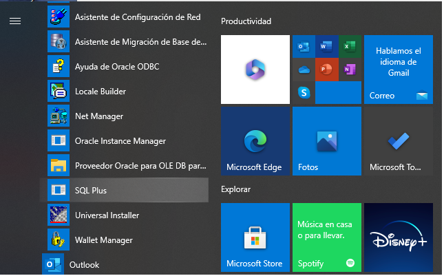Open the Microsoft Store tile
Screen dimensions: 444x276
coord(255,237)
